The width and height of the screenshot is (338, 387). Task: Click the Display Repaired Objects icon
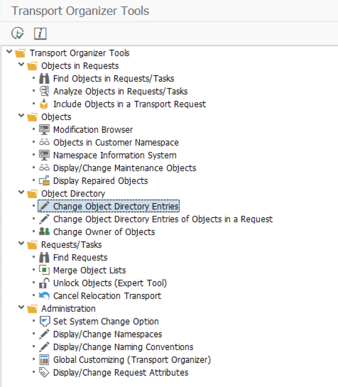coord(46,181)
